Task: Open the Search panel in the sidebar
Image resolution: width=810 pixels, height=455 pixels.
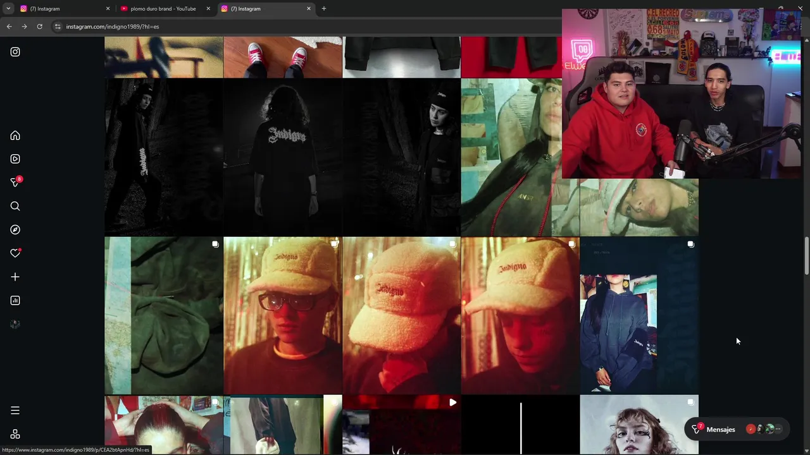Action: pyautogui.click(x=15, y=206)
